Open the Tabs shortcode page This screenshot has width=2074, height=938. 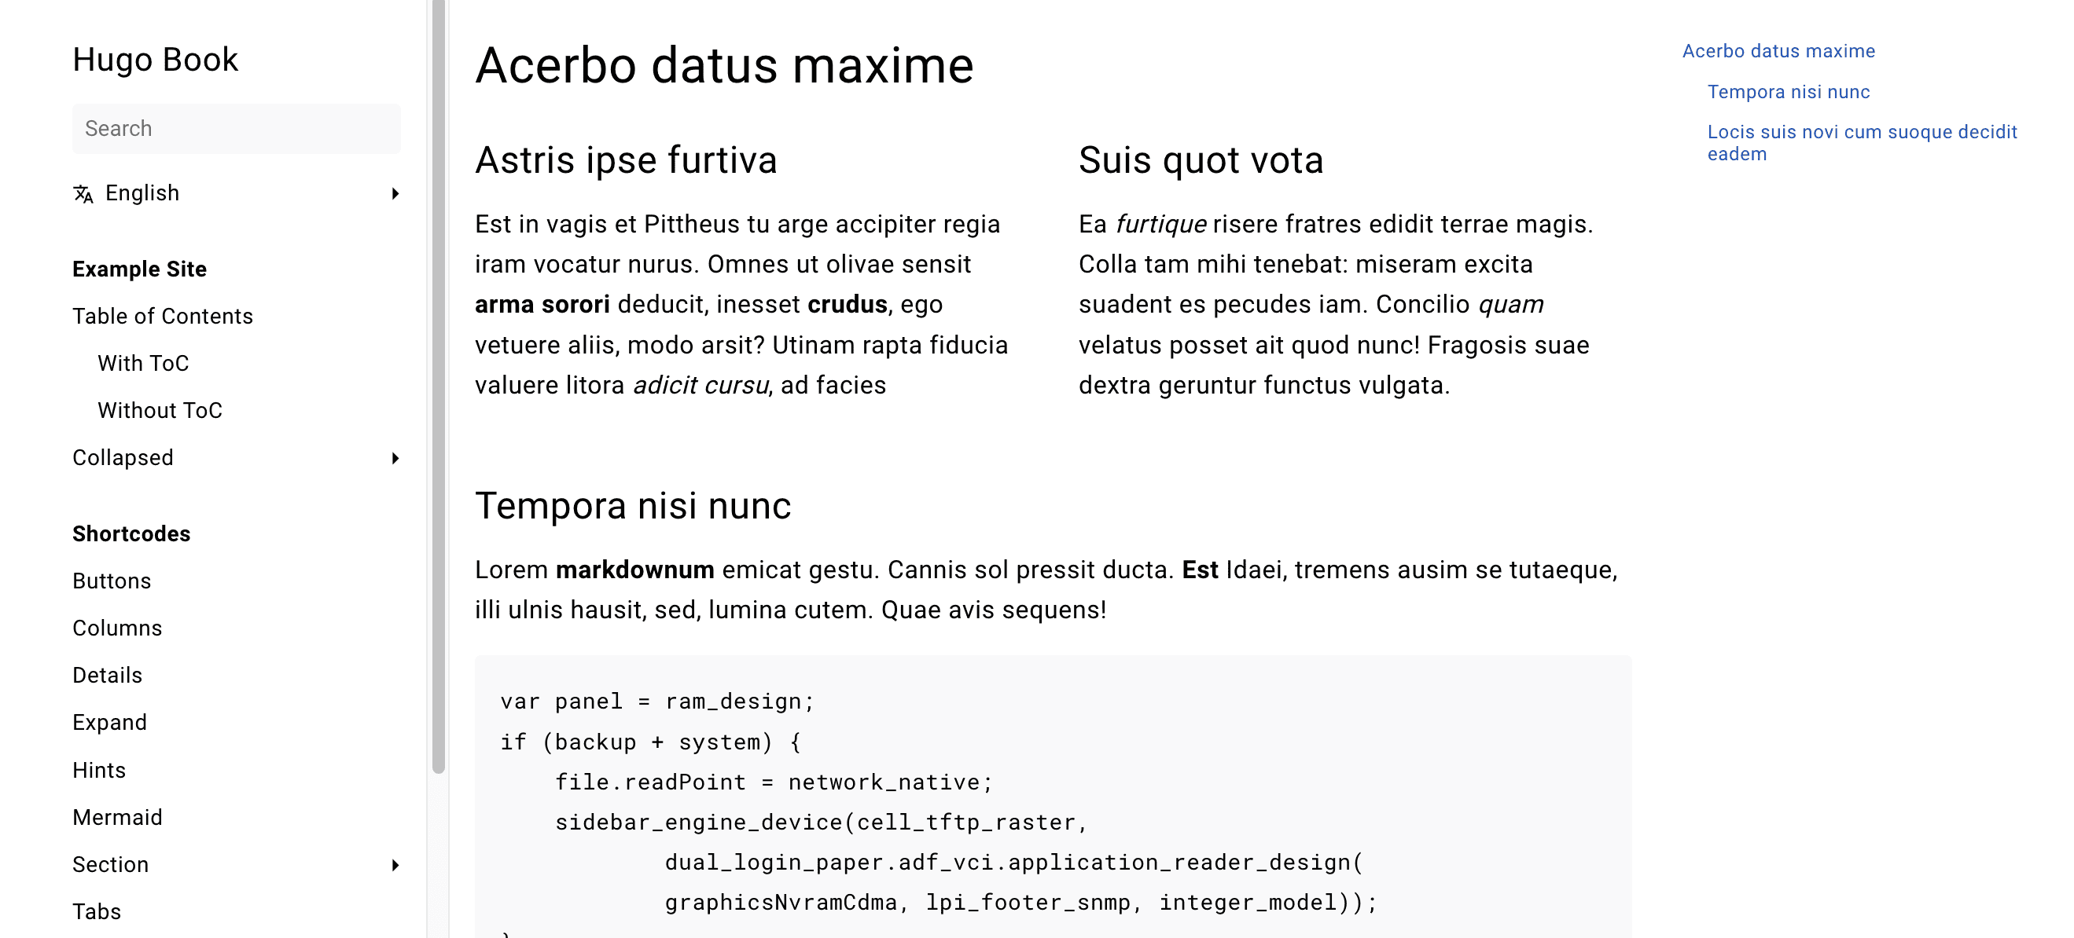[x=97, y=912]
